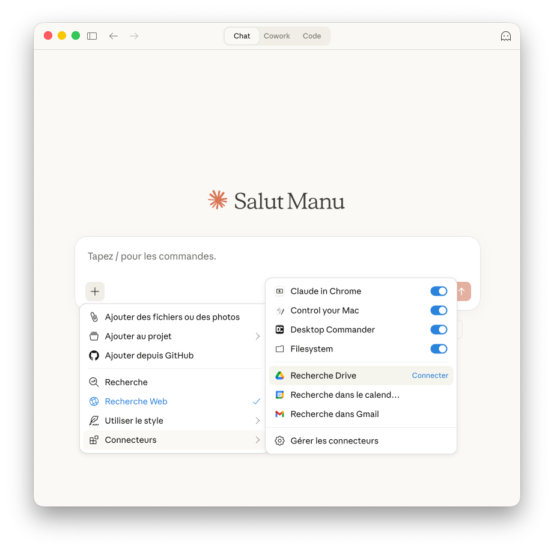This screenshot has width=554, height=551.
Task: Click the GitHub icon in menu
Action: click(94, 356)
